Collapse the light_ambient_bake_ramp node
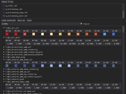The height and width of the screenshot is (94, 126). point(4,82)
